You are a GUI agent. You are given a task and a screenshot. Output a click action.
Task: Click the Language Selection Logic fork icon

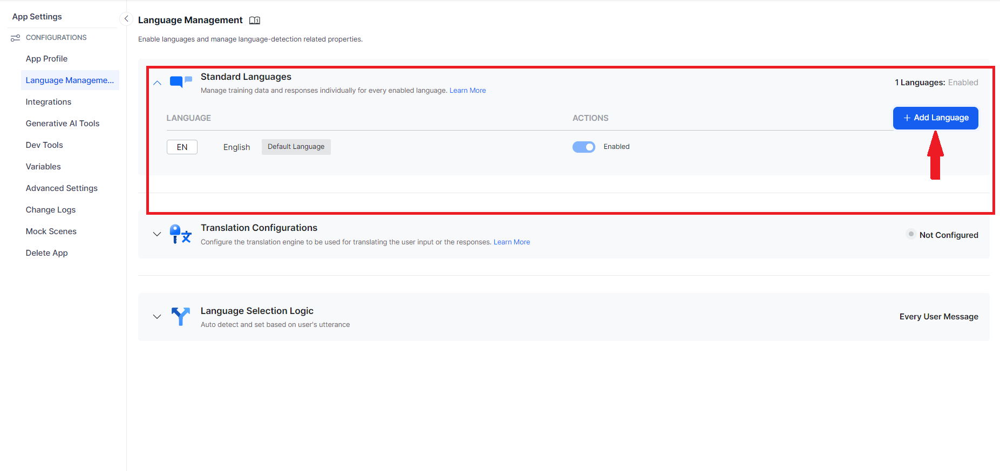point(180,316)
